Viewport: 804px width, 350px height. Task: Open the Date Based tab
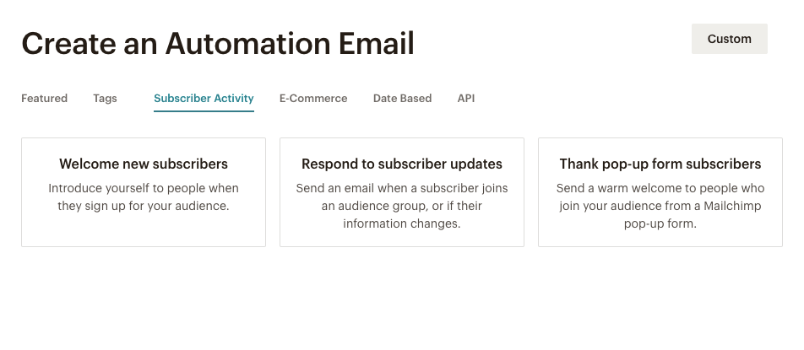tap(402, 99)
